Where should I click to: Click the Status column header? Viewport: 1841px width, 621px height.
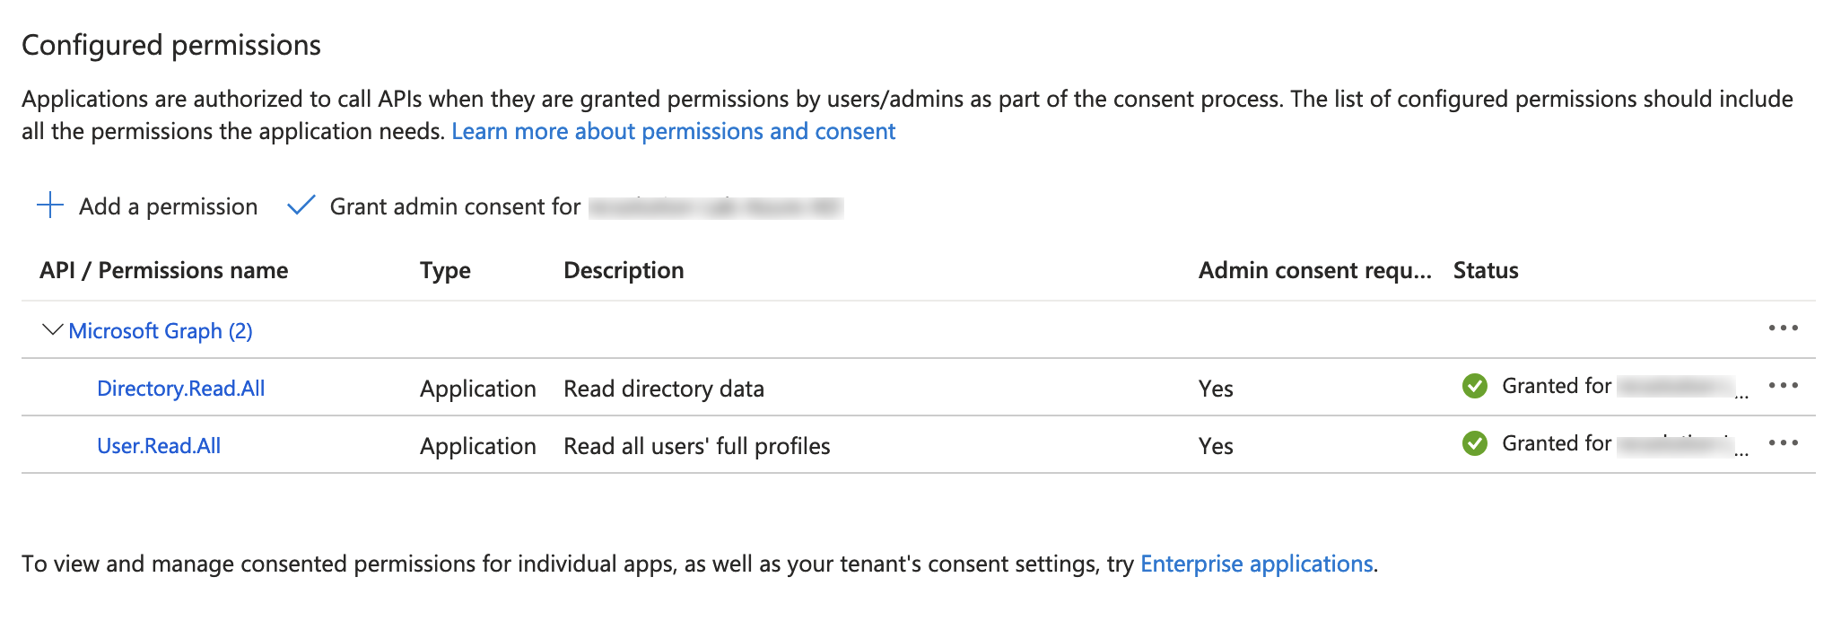pyautogui.click(x=1486, y=271)
